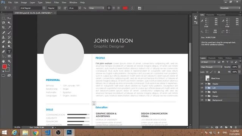Hide the Design group
This screenshot has width=242, height=136.
click(x=202, y=96)
